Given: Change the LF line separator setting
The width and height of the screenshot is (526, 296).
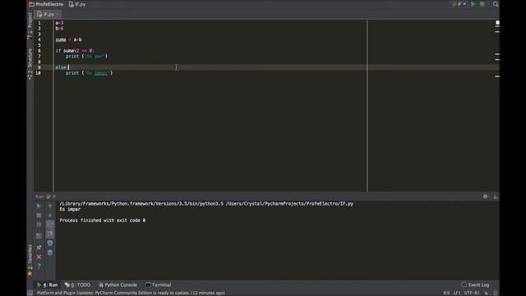Looking at the screenshot, I should click(x=457, y=293).
